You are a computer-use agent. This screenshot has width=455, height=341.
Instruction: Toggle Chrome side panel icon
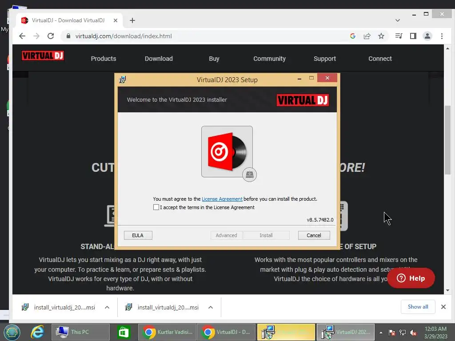[413, 36]
